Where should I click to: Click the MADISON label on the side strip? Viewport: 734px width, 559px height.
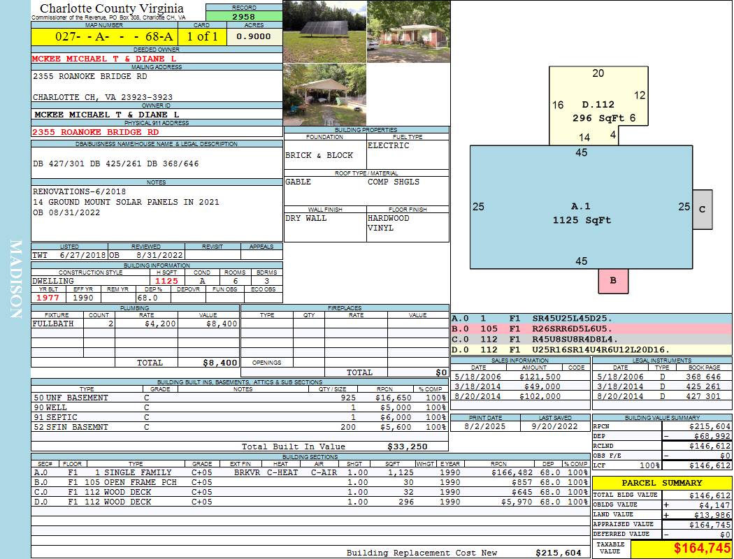(x=16, y=279)
